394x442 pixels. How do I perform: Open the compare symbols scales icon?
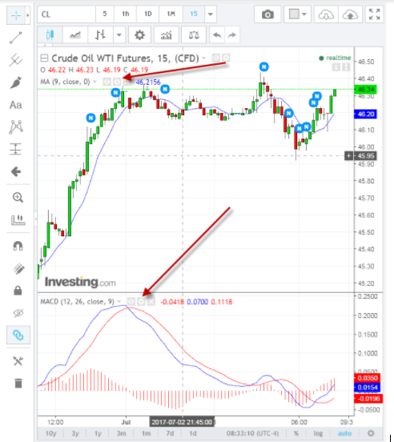tap(194, 35)
